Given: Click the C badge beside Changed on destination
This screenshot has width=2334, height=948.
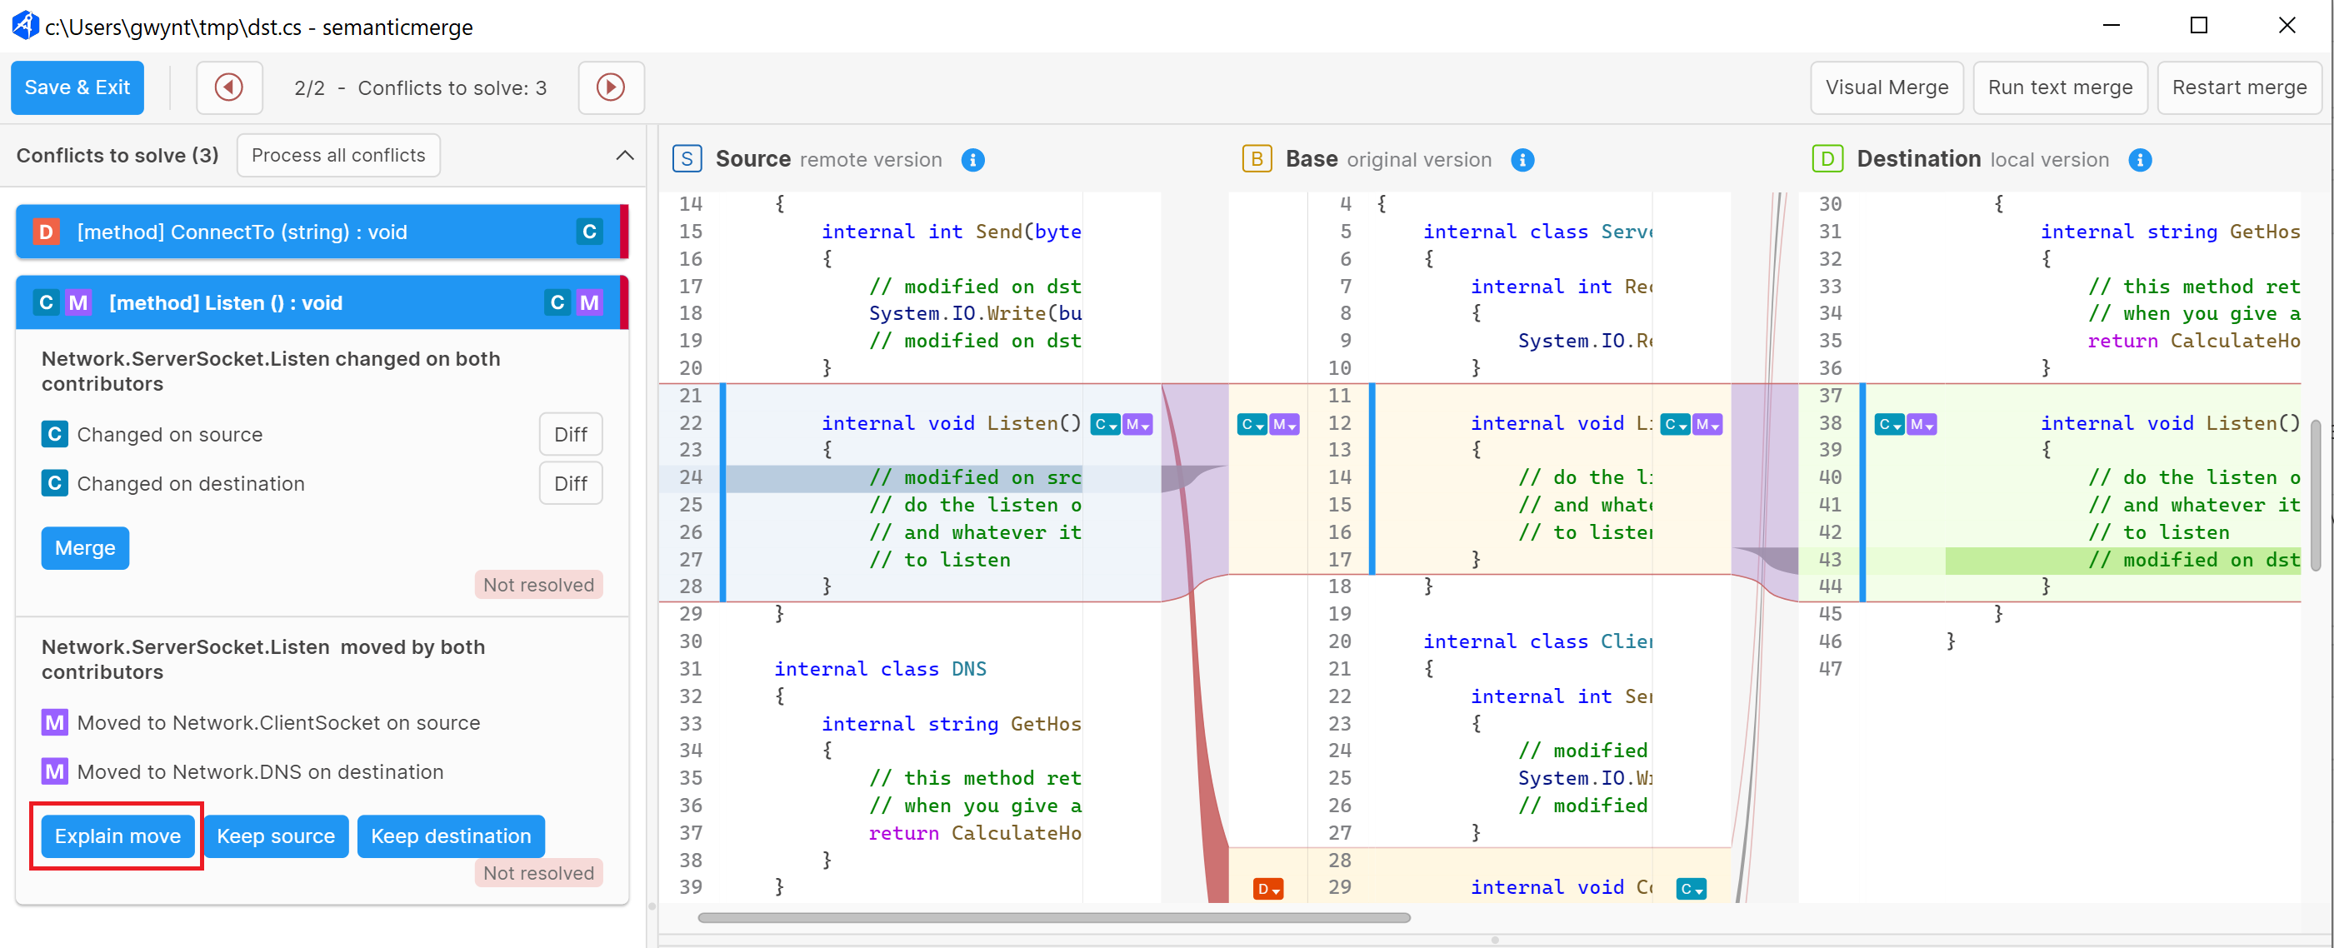Looking at the screenshot, I should tap(54, 482).
